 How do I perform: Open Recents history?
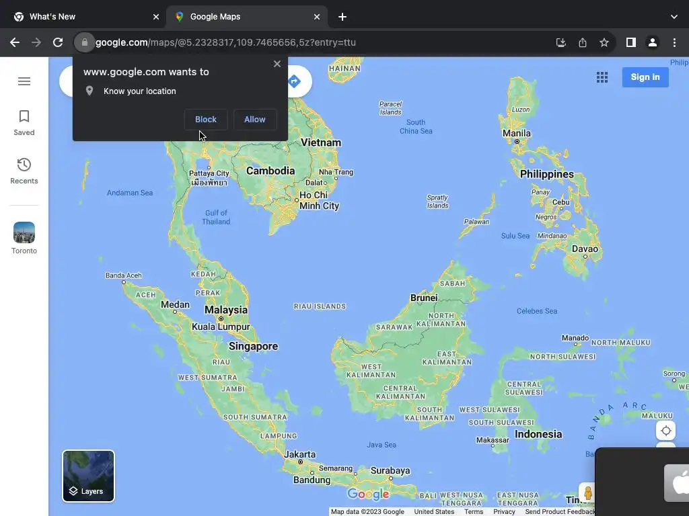coord(24,171)
